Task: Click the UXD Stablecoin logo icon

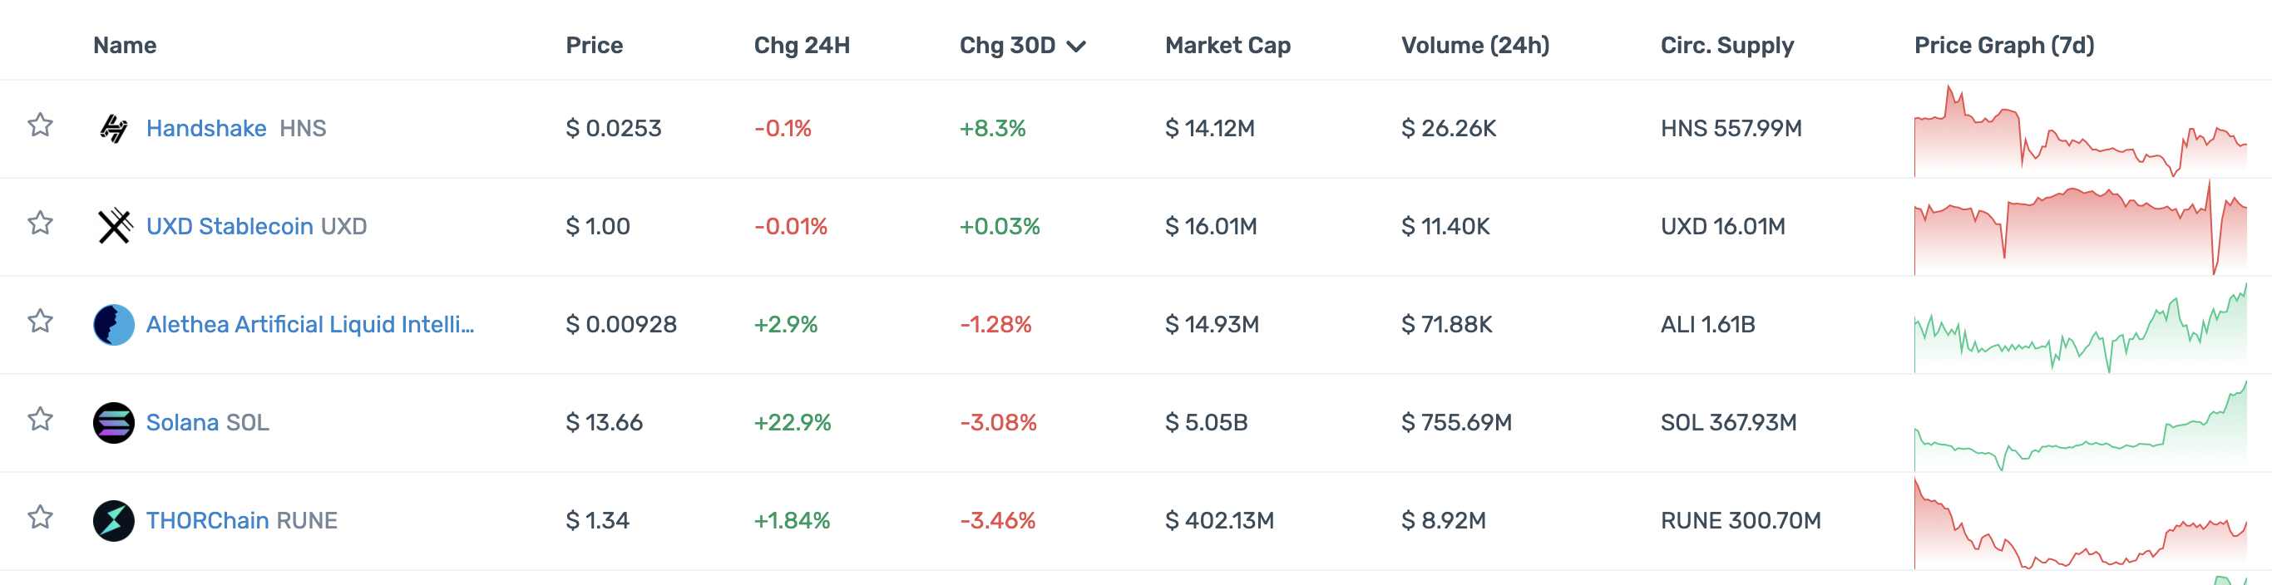Action: pos(114,226)
